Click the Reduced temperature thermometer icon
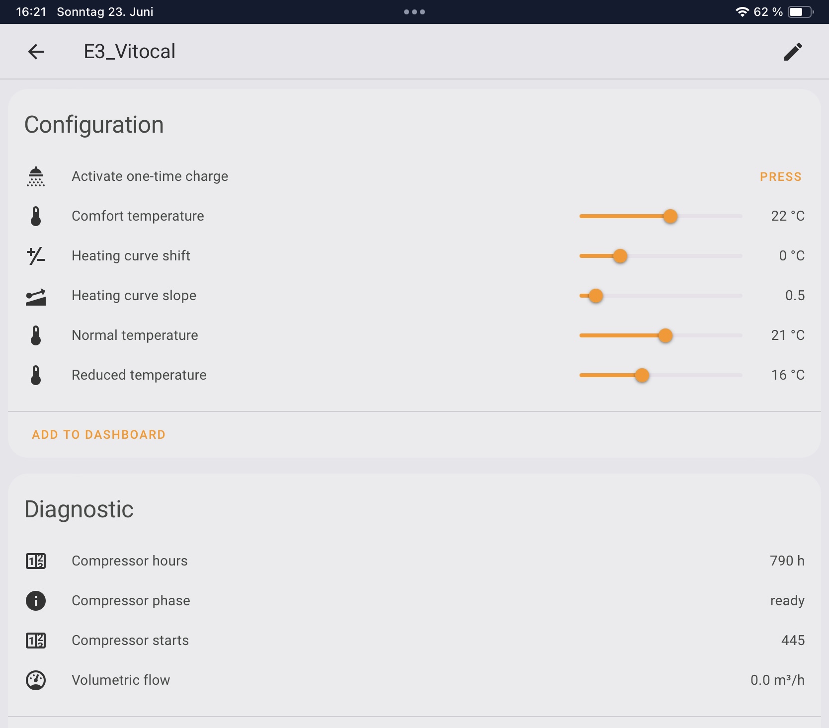 click(36, 375)
